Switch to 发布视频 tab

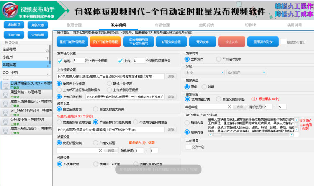point(118,25)
